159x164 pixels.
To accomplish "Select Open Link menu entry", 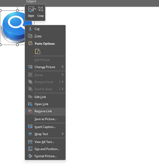I will click(45, 104).
